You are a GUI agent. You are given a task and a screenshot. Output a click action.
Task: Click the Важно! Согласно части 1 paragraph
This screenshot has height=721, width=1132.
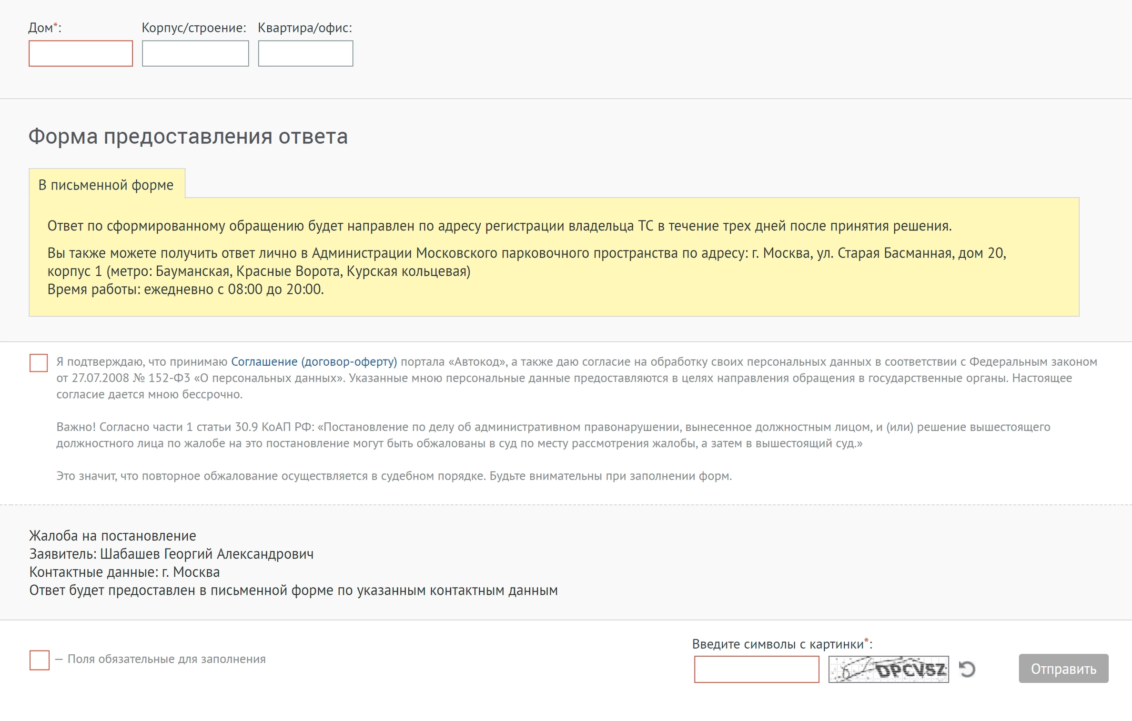click(553, 435)
